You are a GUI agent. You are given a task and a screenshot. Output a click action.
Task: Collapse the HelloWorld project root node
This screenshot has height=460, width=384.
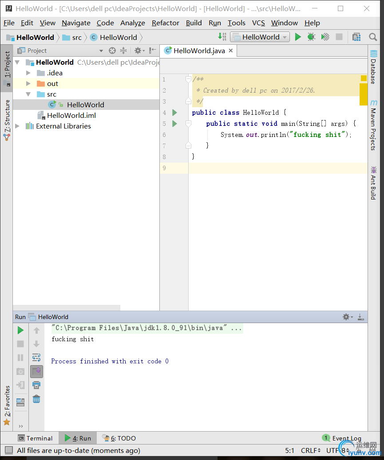tap(18, 62)
